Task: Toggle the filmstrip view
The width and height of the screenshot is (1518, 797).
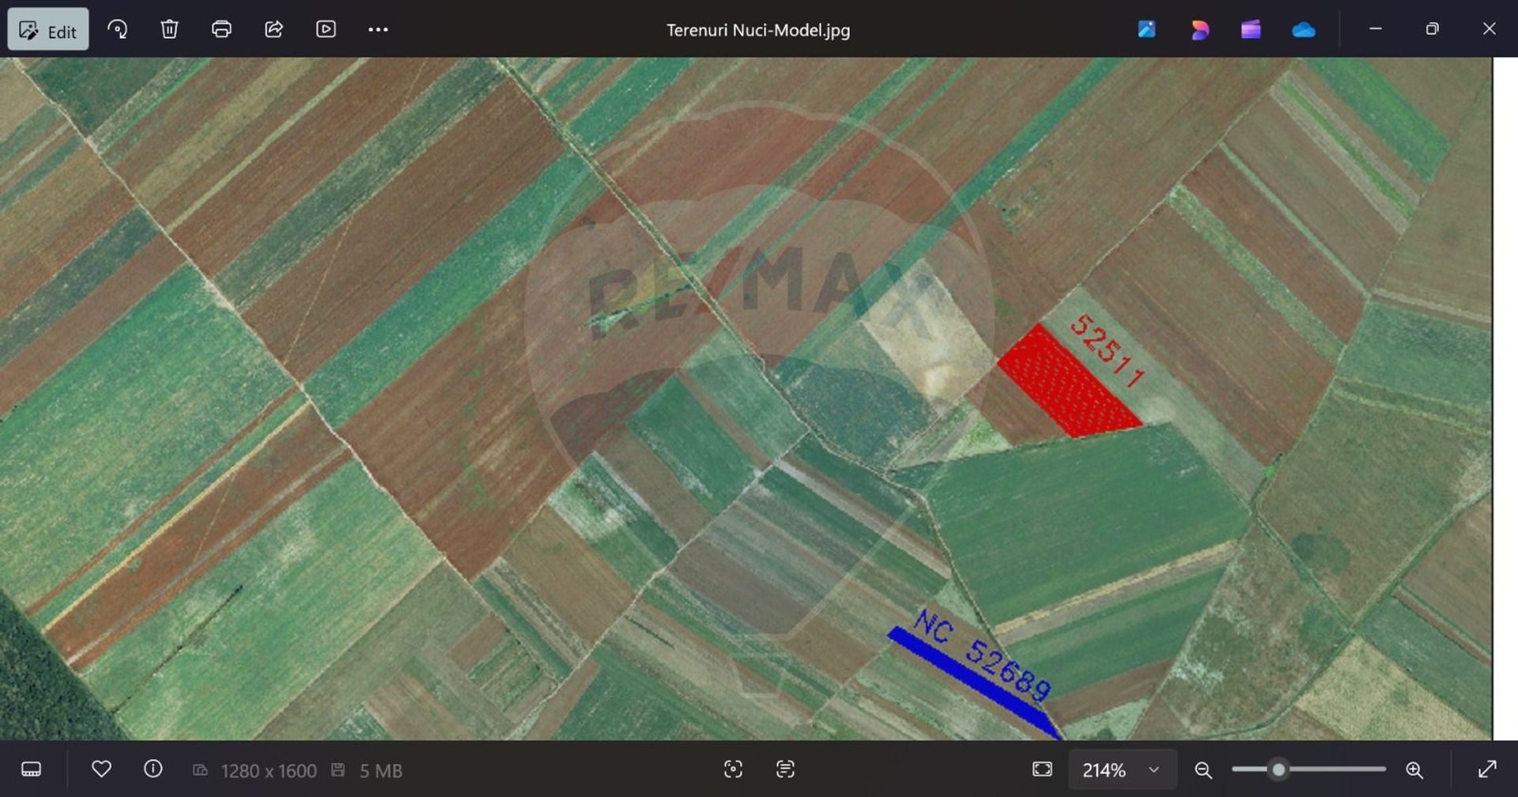Action: coord(32,769)
